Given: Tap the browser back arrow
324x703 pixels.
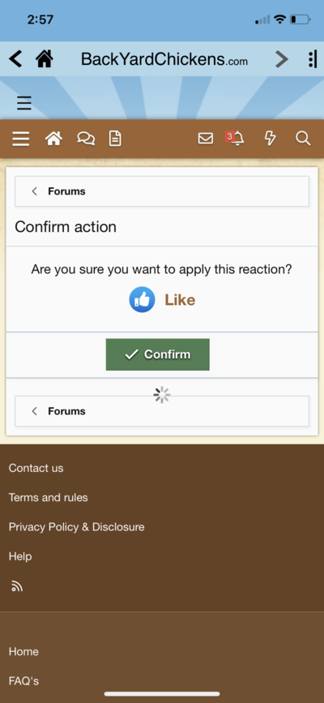Looking at the screenshot, I should click(x=15, y=58).
